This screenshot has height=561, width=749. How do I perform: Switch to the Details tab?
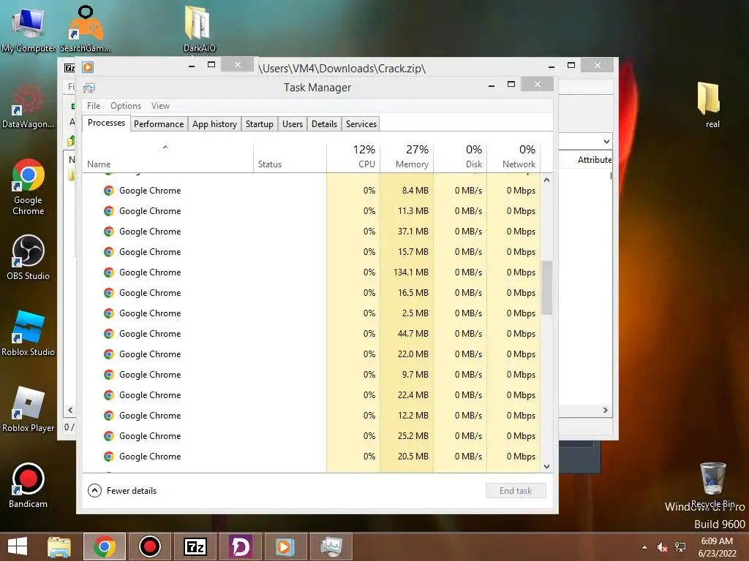(324, 124)
